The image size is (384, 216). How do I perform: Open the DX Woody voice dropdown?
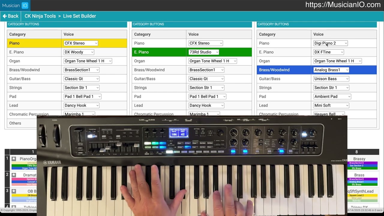coord(79,52)
